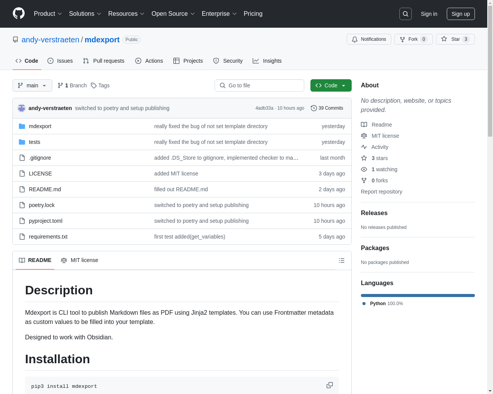Open the Releases heading link
The height and width of the screenshot is (394, 493).
tap(374, 213)
